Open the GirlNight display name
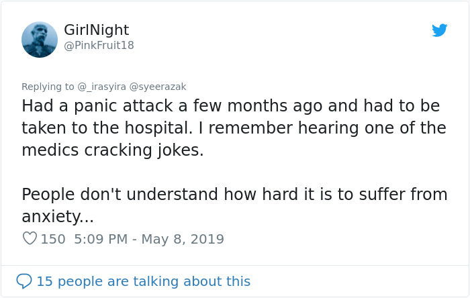Image resolution: width=470 pixels, height=298 pixels. [x=96, y=30]
